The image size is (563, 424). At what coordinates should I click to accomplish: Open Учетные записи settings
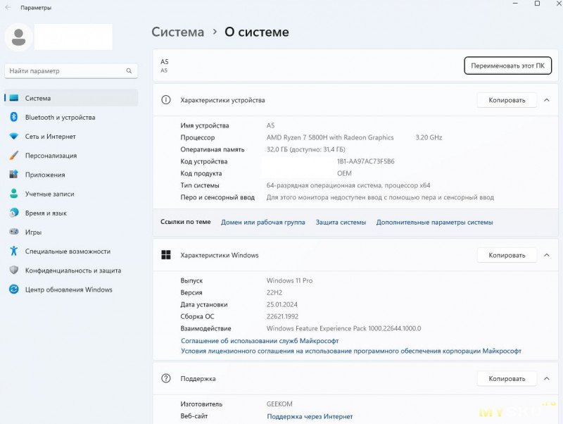click(71, 194)
